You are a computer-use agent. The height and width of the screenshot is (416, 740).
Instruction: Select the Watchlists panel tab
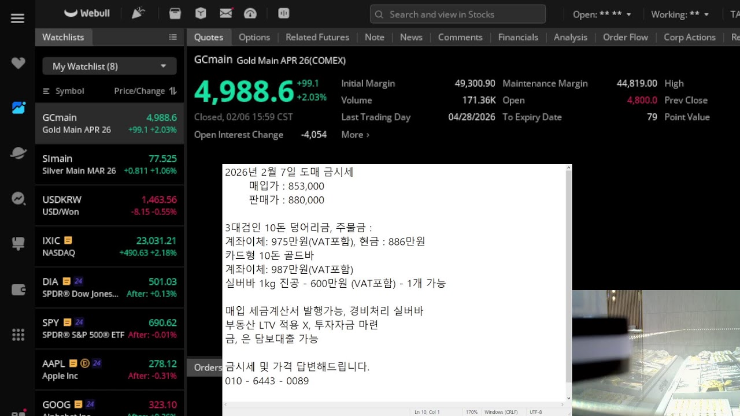point(63,37)
